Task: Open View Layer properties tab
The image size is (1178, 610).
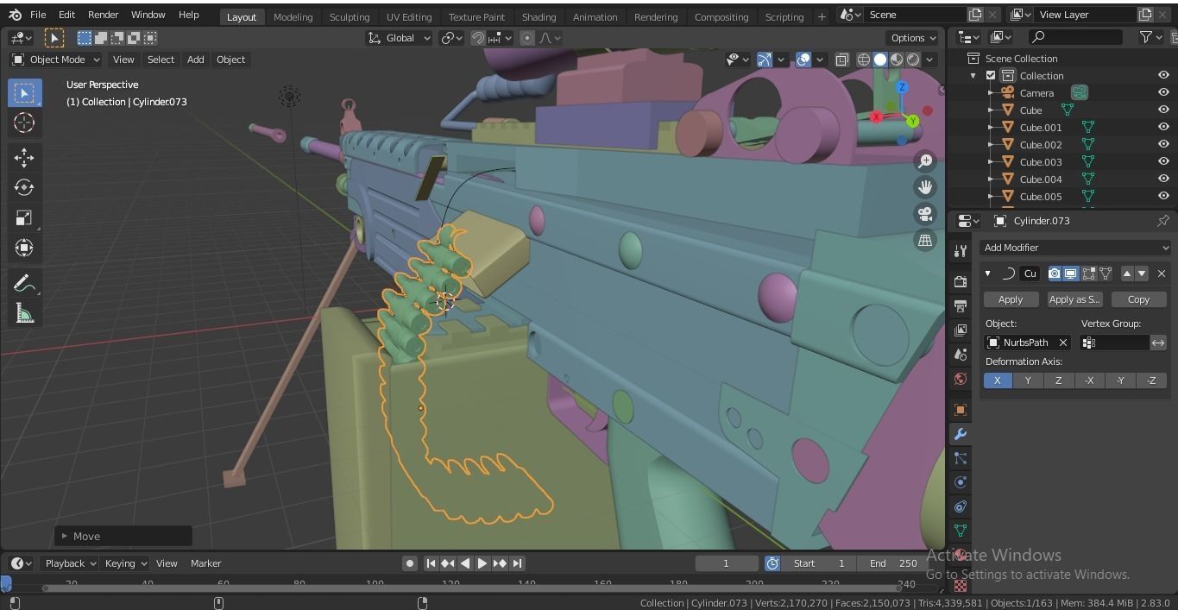Action: 961,330
